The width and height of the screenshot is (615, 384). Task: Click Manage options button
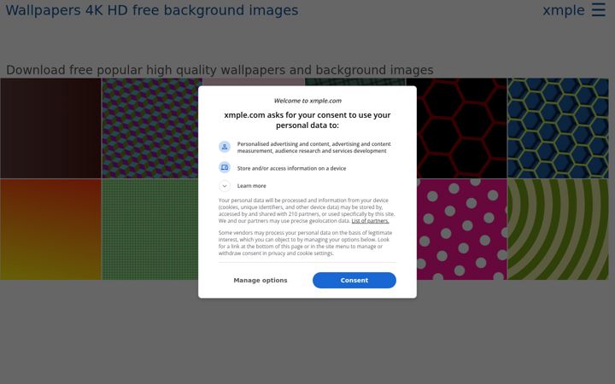point(261,280)
